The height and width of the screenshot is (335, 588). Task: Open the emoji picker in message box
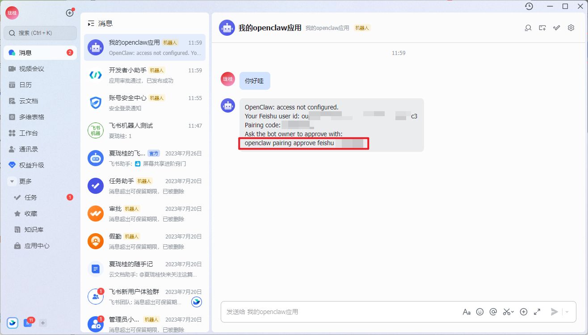480,312
